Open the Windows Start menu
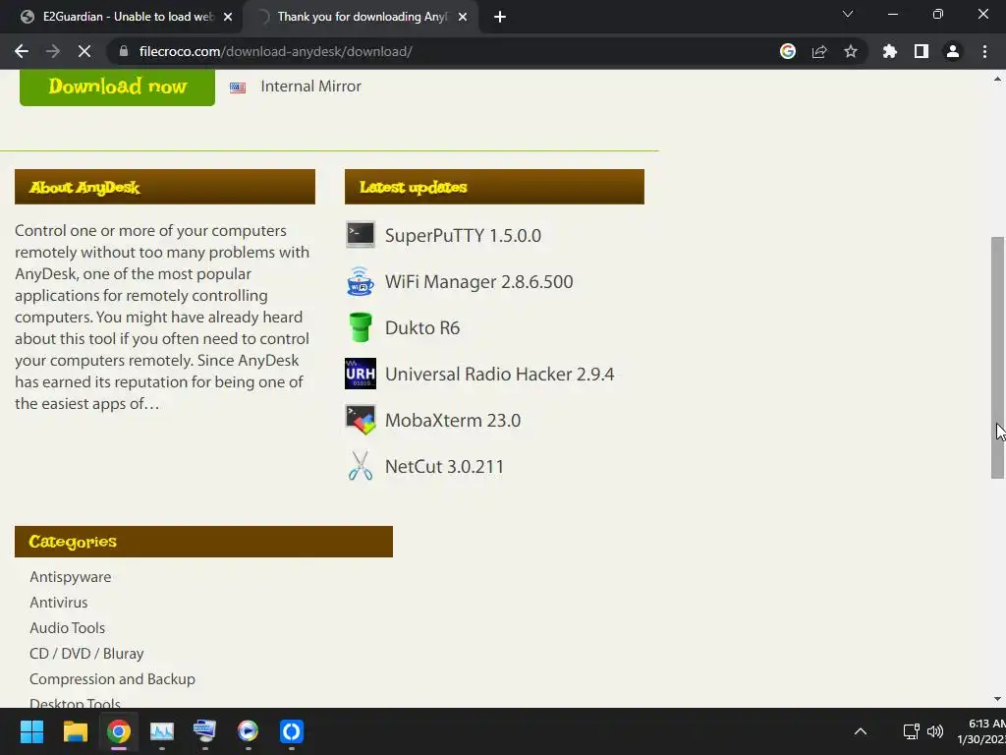1006x755 pixels. [x=31, y=731]
